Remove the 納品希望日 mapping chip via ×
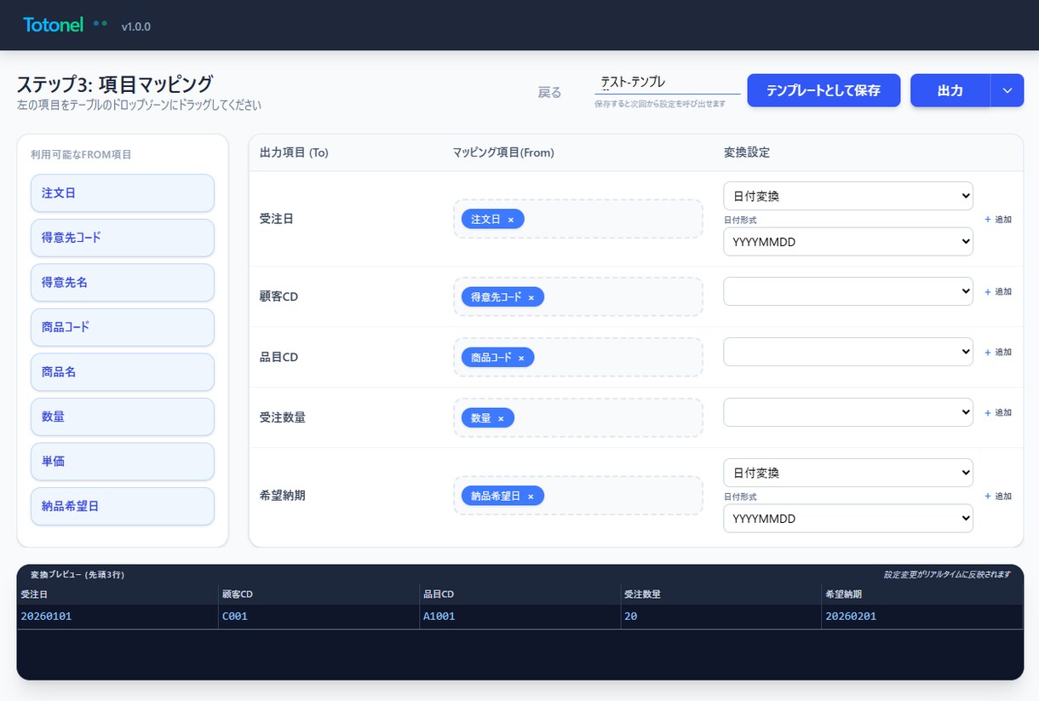The image size is (1039, 701). point(531,496)
